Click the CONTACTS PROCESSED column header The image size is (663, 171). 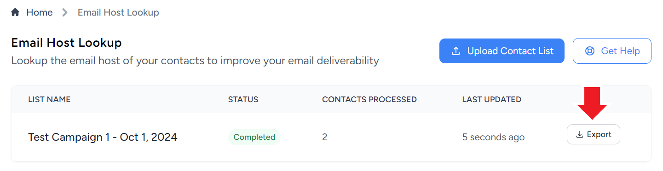(369, 99)
